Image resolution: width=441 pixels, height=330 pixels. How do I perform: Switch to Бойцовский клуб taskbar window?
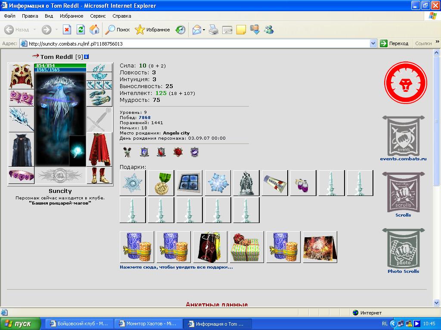pyautogui.click(x=80, y=324)
